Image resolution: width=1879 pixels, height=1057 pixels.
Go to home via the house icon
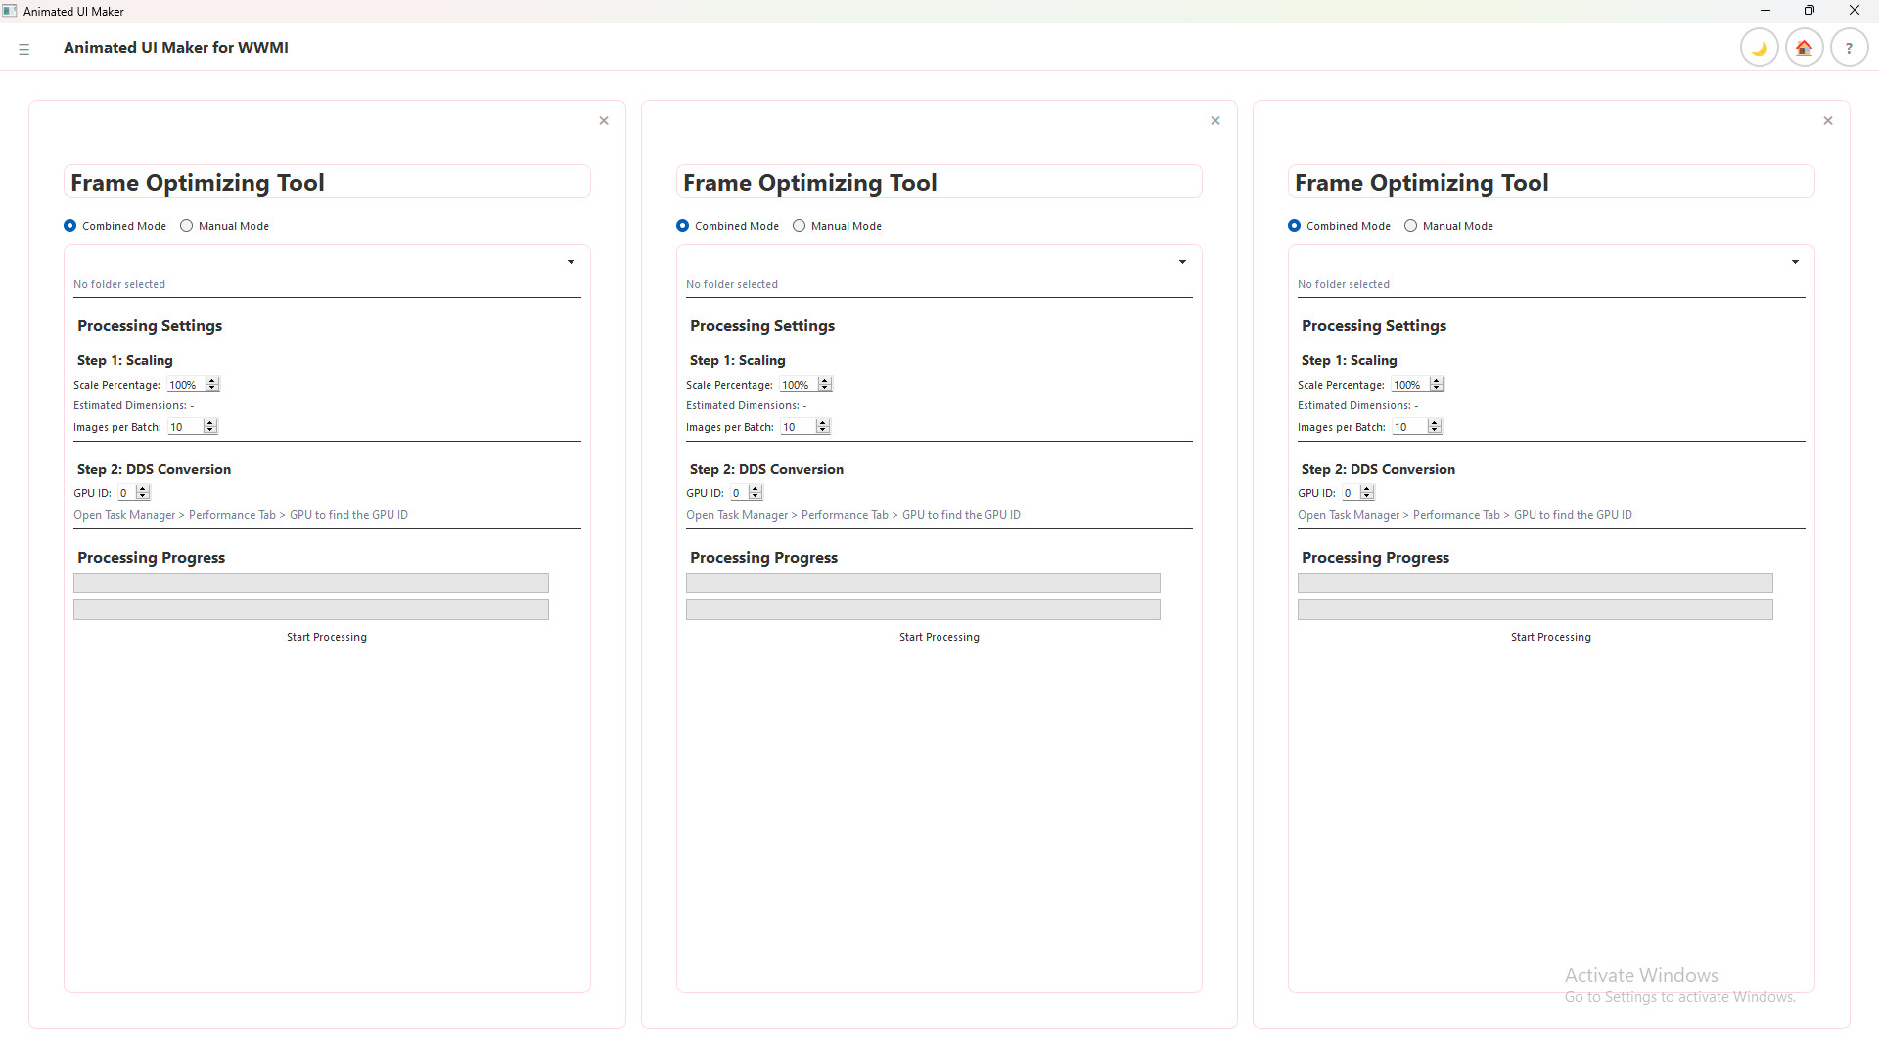[x=1804, y=48]
